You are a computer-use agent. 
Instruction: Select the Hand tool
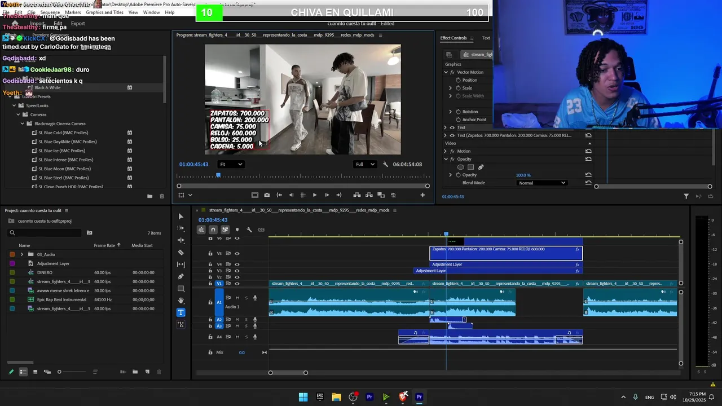[x=180, y=301]
